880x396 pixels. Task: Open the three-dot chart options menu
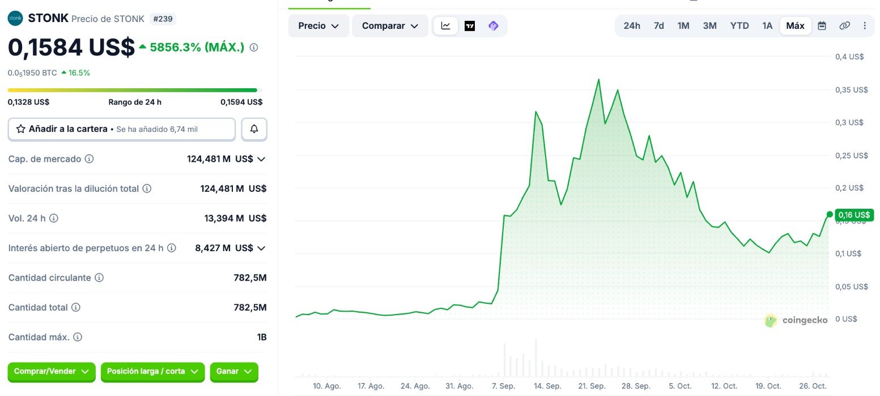click(x=865, y=25)
